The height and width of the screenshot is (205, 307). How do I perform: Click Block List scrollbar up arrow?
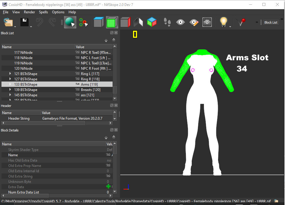tap(115, 46)
